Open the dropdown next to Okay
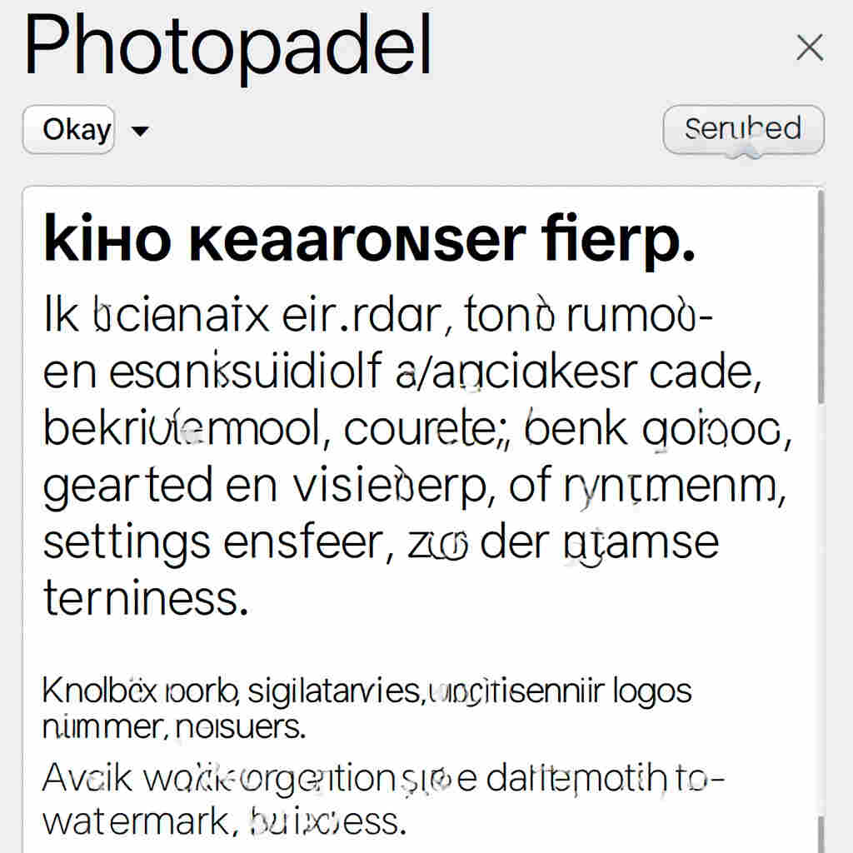The image size is (853, 853). [140, 131]
